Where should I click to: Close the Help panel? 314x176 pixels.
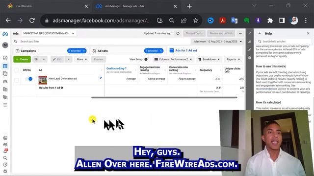click(308, 33)
